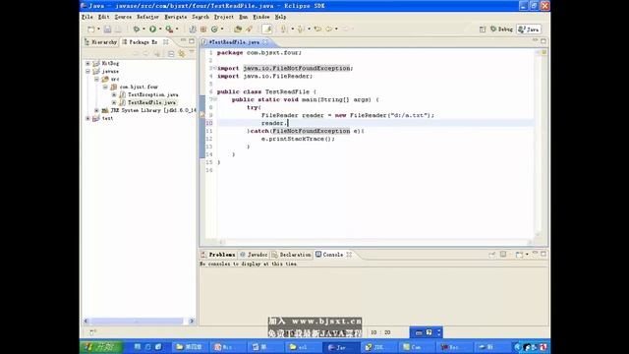This screenshot has height=354, width=629.
Task: Click the warning marker on line 9
Action: [x=202, y=115]
